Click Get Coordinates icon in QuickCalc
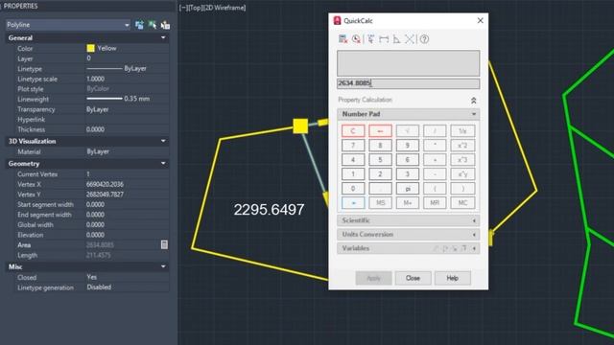614x345 pixels. pos(371,39)
